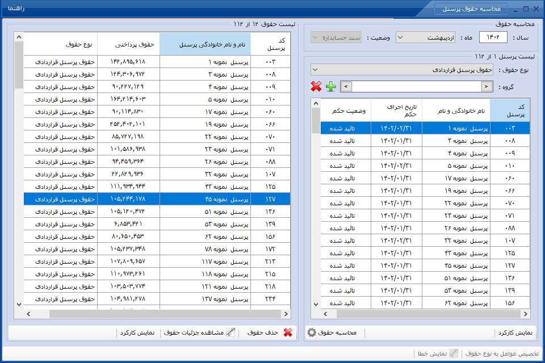Viewport: 545px width, 363px height.
Task: Open the ماه dropdown showing اردیبهشت
Action: (x=425, y=37)
